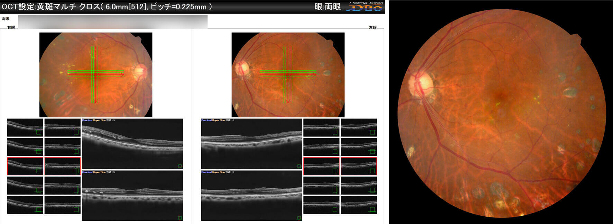
Task: Select left eye red-highlighted thumbnail in right column
Action: [x=359, y=166]
